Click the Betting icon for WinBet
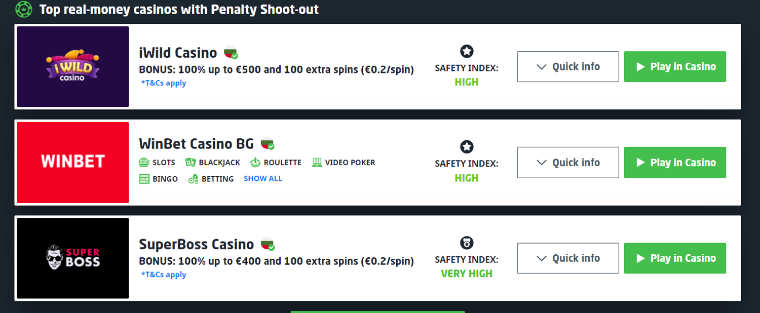Image resolution: width=760 pixels, height=313 pixels. 193,179
